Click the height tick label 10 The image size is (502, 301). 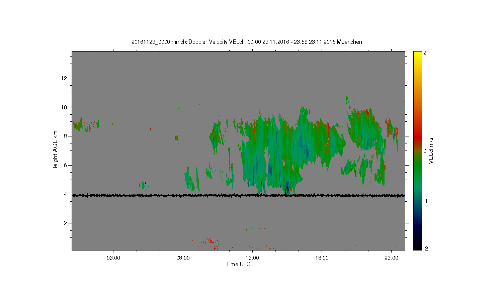coord(65,107)
